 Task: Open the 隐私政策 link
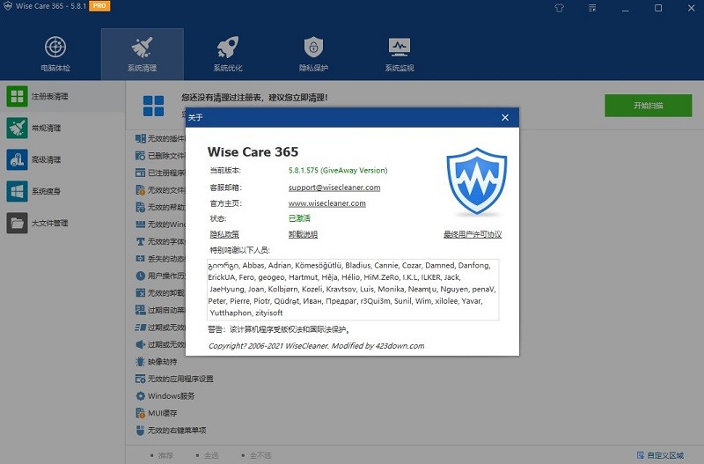224,234
